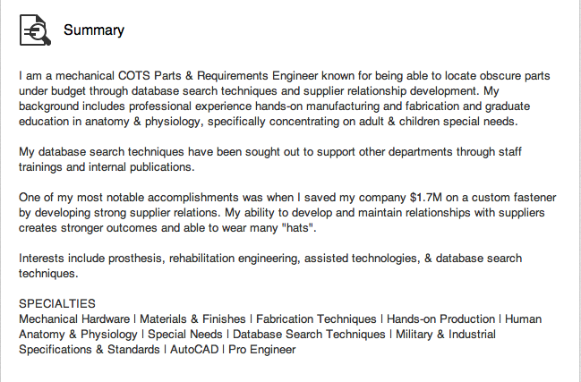Select the Pro Engineer specialty
581x382 pixels.
click(262, 349)
